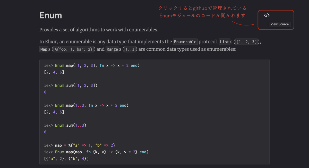Click the View Source code icon
The width and height of the screenshot is (309, 168).
[267, 15]
